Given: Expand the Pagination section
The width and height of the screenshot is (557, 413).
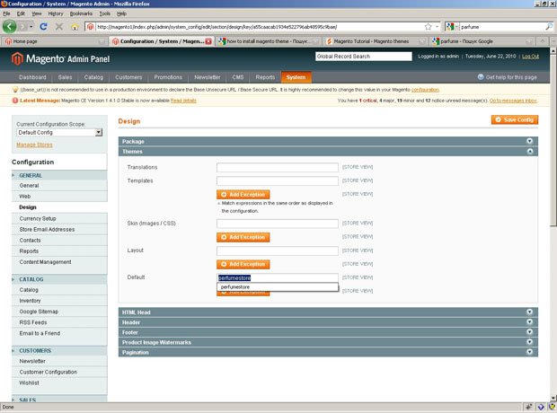Looking at the screenshot, I should [x=328, y=352].
